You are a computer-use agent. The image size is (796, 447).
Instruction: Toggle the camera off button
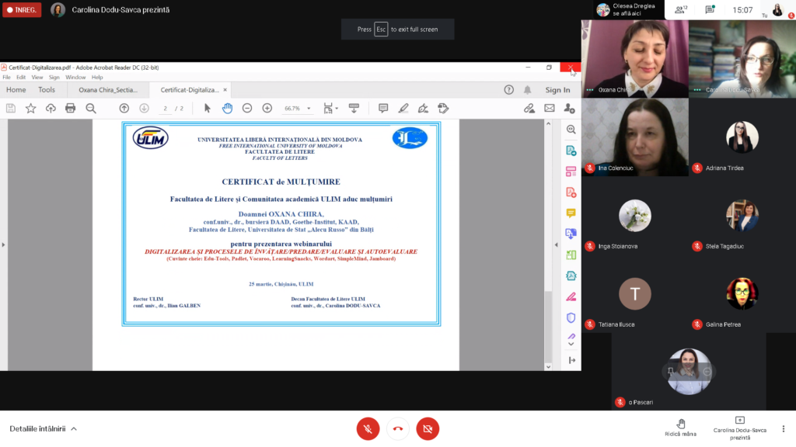(428, 428)
